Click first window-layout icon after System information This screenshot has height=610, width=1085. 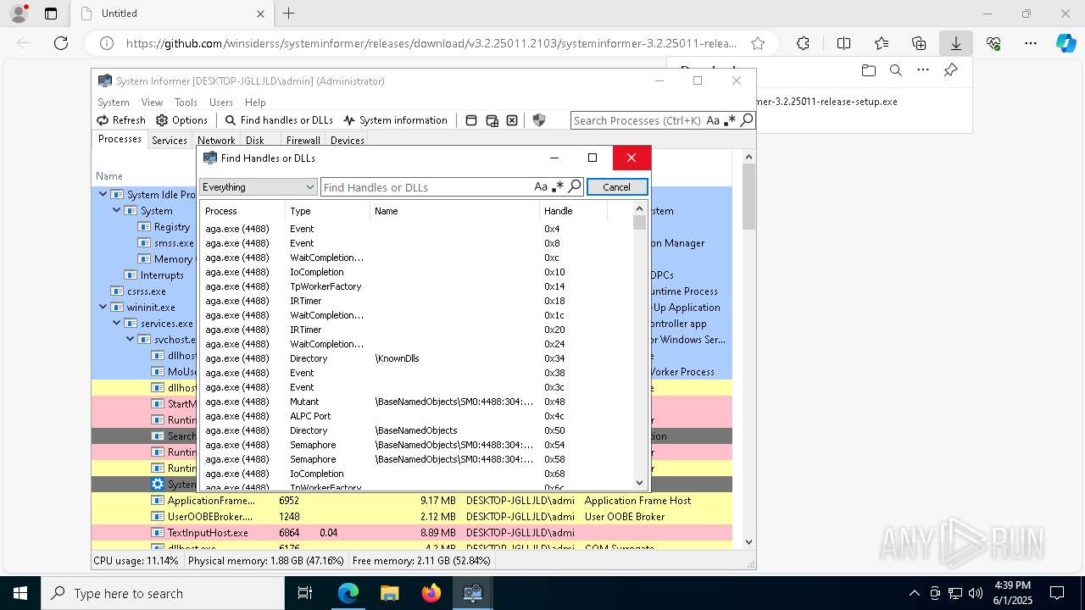coord(471,120)
